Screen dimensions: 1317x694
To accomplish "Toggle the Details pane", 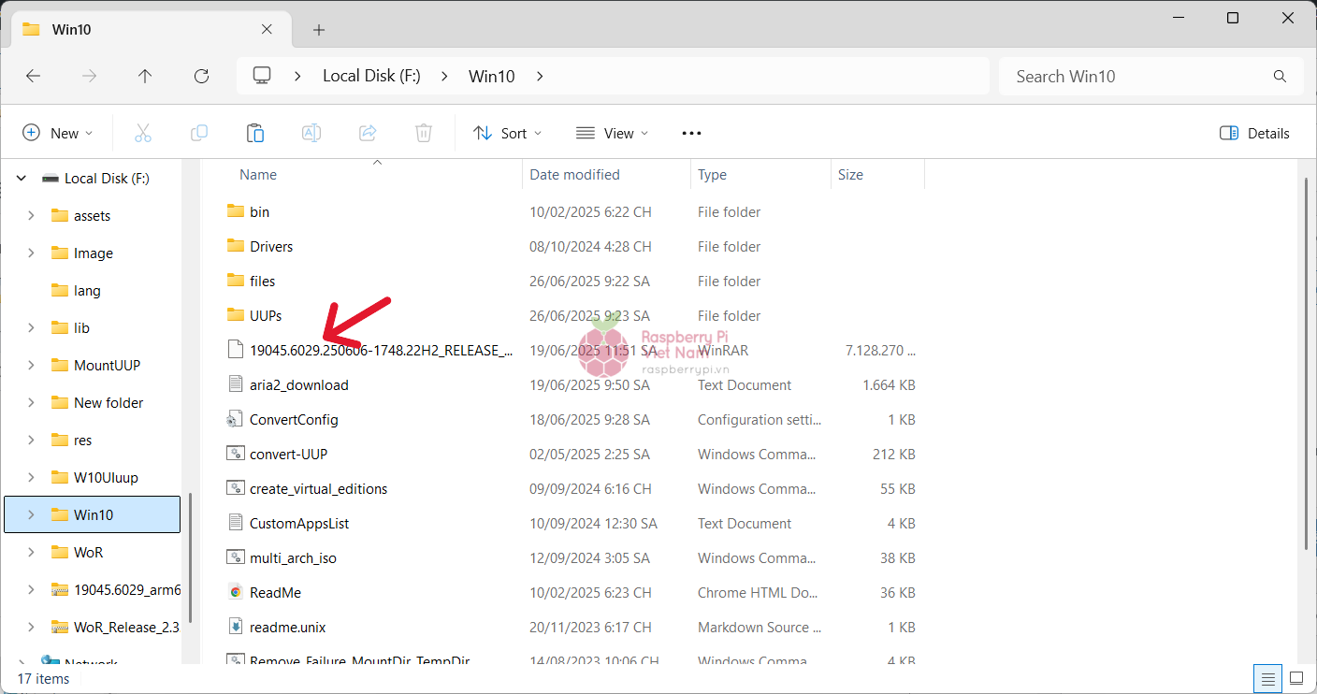I will pyautogui.click(x=1254, y=133).
